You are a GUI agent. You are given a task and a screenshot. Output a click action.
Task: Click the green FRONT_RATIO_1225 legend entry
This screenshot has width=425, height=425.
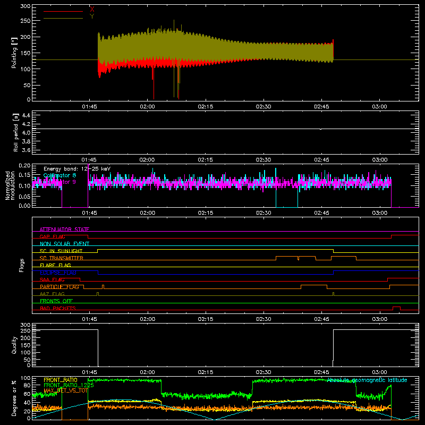[x=69, y=385]
